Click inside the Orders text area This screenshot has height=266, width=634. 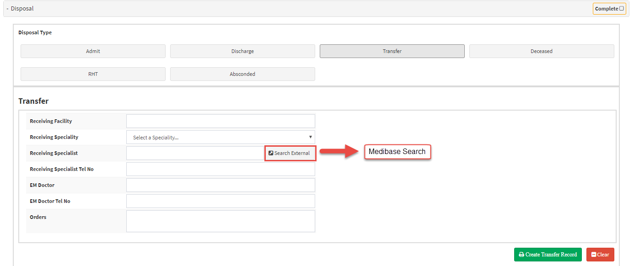[220, 221]
